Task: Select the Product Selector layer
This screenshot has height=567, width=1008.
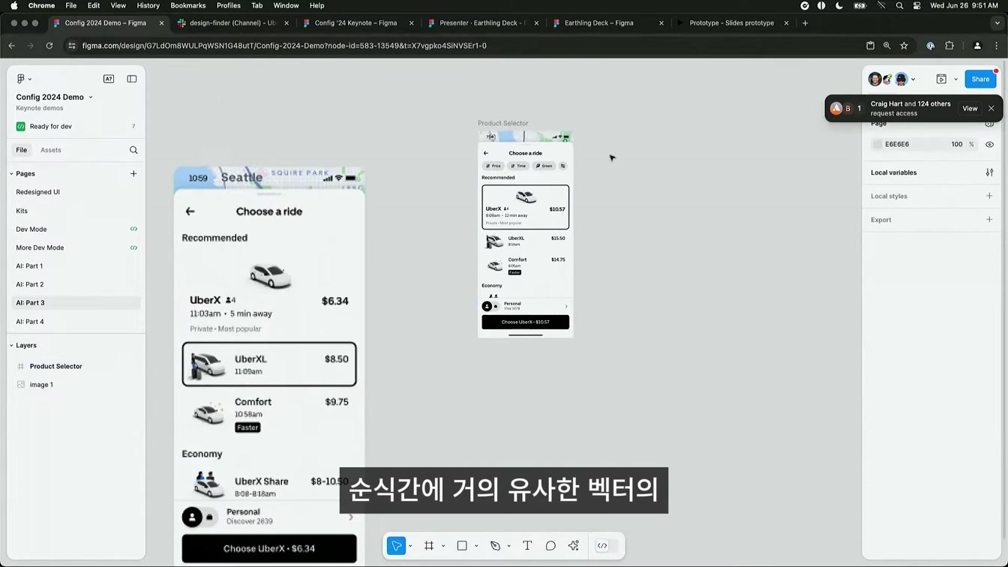Action: (56, 366)
